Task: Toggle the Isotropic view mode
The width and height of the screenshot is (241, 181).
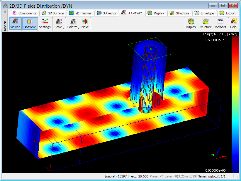Action: [x=29, y=24]
